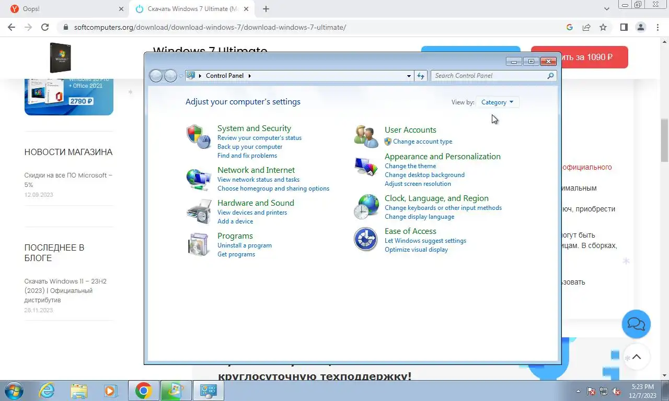The image size is (669, 401).
Task: Click the search magnifier in Control Panel
Action: [x=550, y=76]
